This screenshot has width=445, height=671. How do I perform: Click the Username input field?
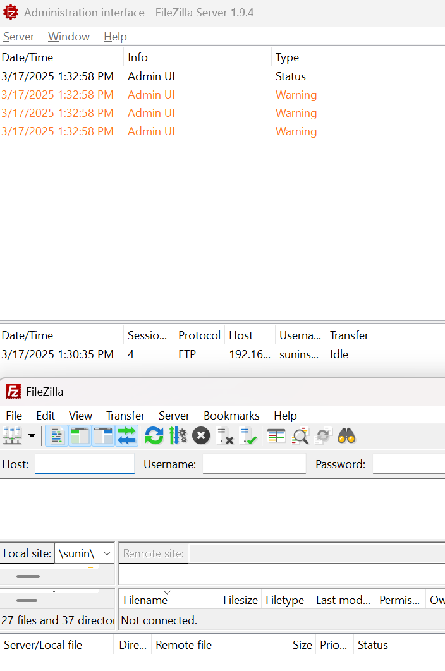click(254, 464)
